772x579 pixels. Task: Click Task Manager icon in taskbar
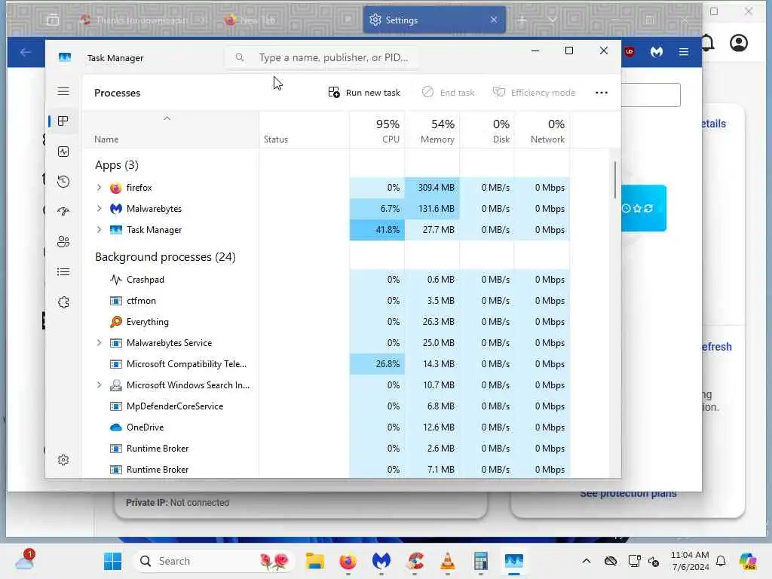[513, 561]
